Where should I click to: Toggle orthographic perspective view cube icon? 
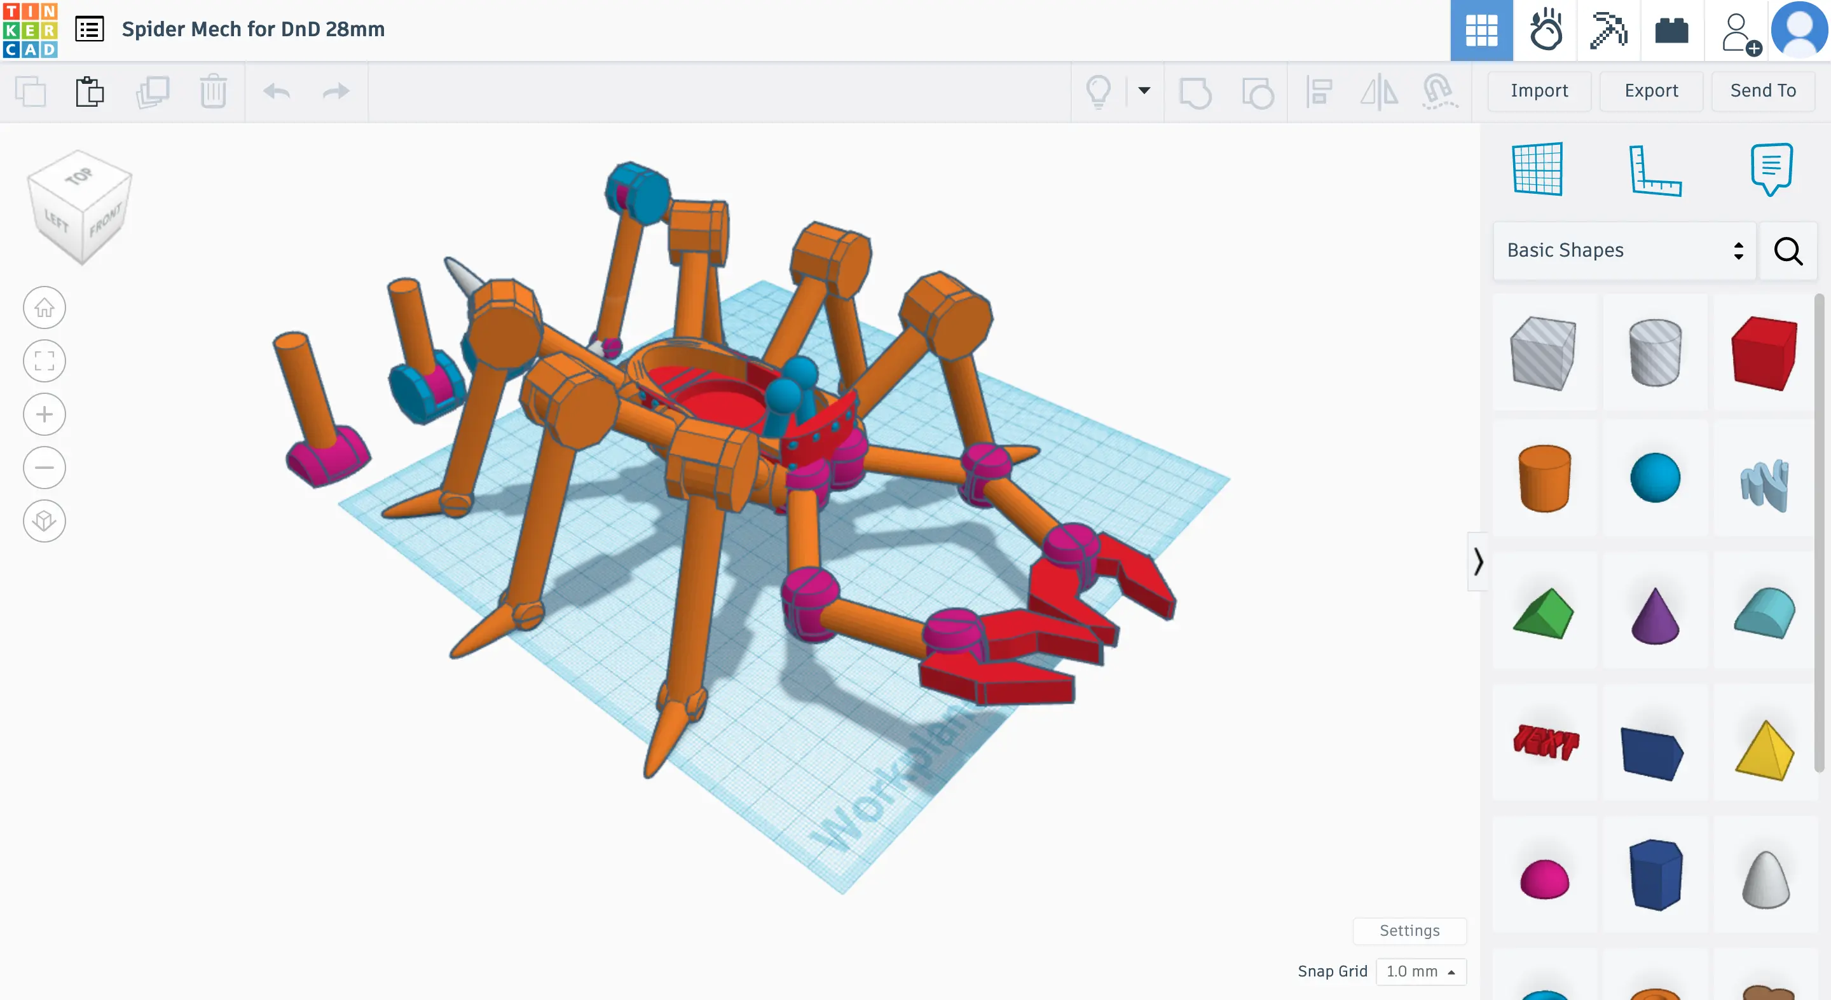[44, 520]
